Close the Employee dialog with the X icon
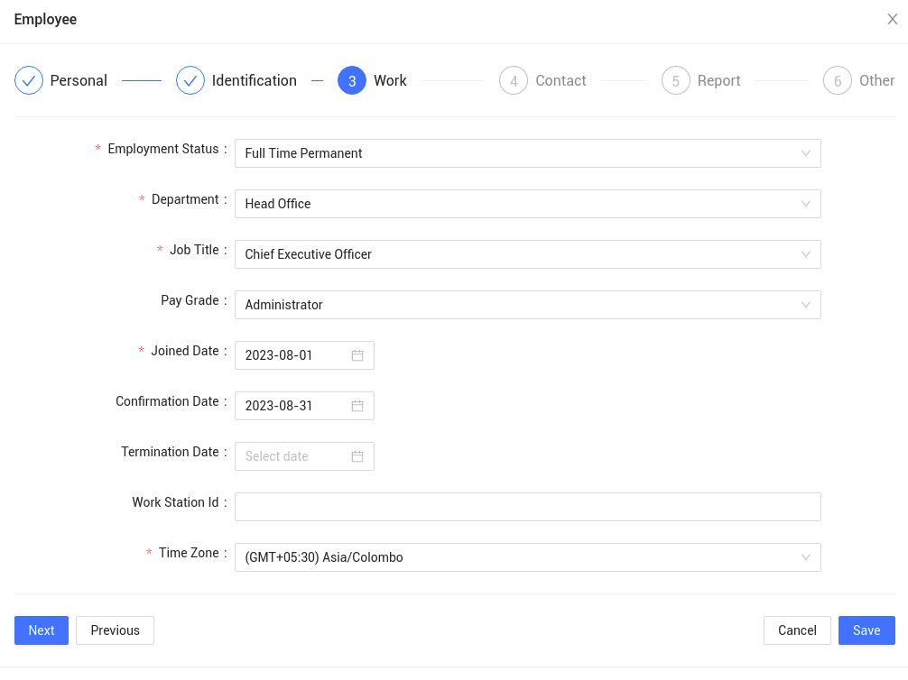 (893, 19)
